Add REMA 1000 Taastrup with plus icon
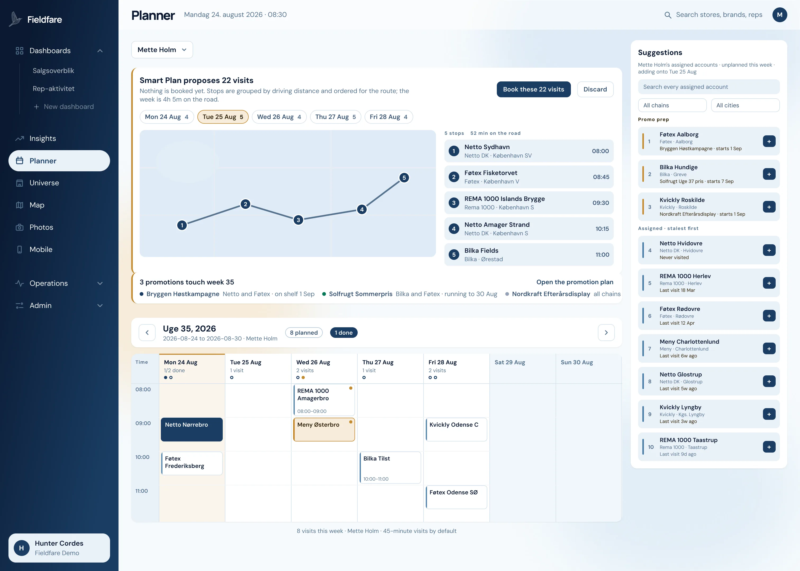Viewport: 800px width, 571px height. pos(769,447)
